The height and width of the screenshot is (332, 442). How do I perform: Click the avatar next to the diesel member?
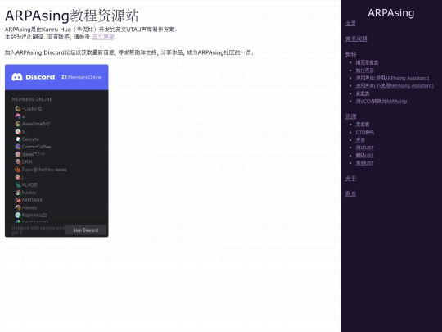point(18,154)
